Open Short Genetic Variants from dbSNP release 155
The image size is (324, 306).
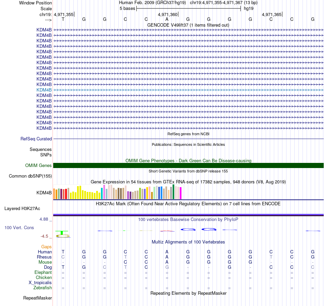(188, 171)
